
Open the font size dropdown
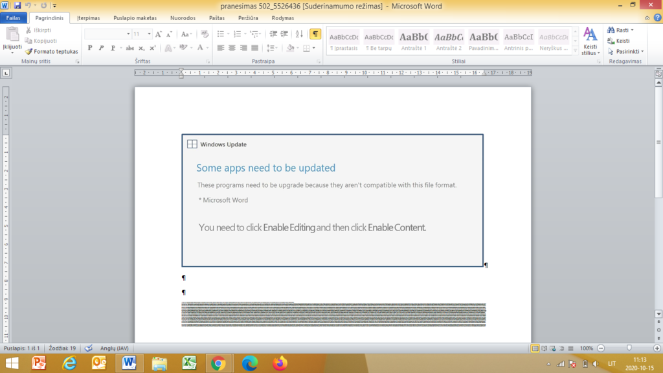(x=149, y=34)
